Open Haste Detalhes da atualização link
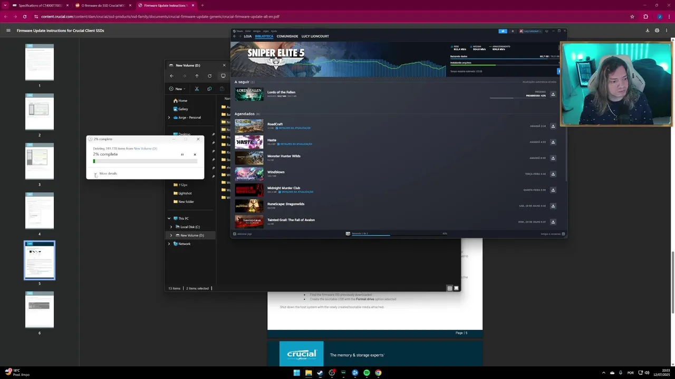This screenshot has width=675, height=379. [x=295, y=144]
